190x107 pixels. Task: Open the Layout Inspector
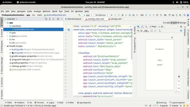[177, 103]
